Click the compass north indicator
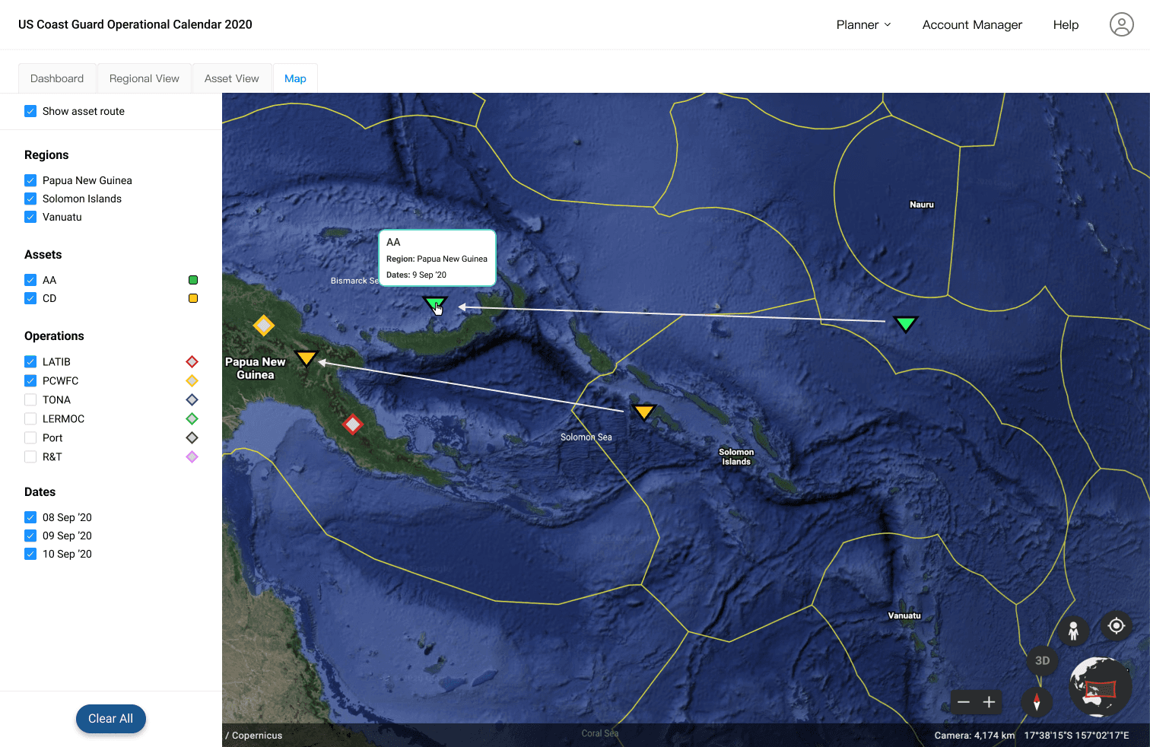The height and width of the screenshot is (747, 1150). click(x=1037, y=701)
